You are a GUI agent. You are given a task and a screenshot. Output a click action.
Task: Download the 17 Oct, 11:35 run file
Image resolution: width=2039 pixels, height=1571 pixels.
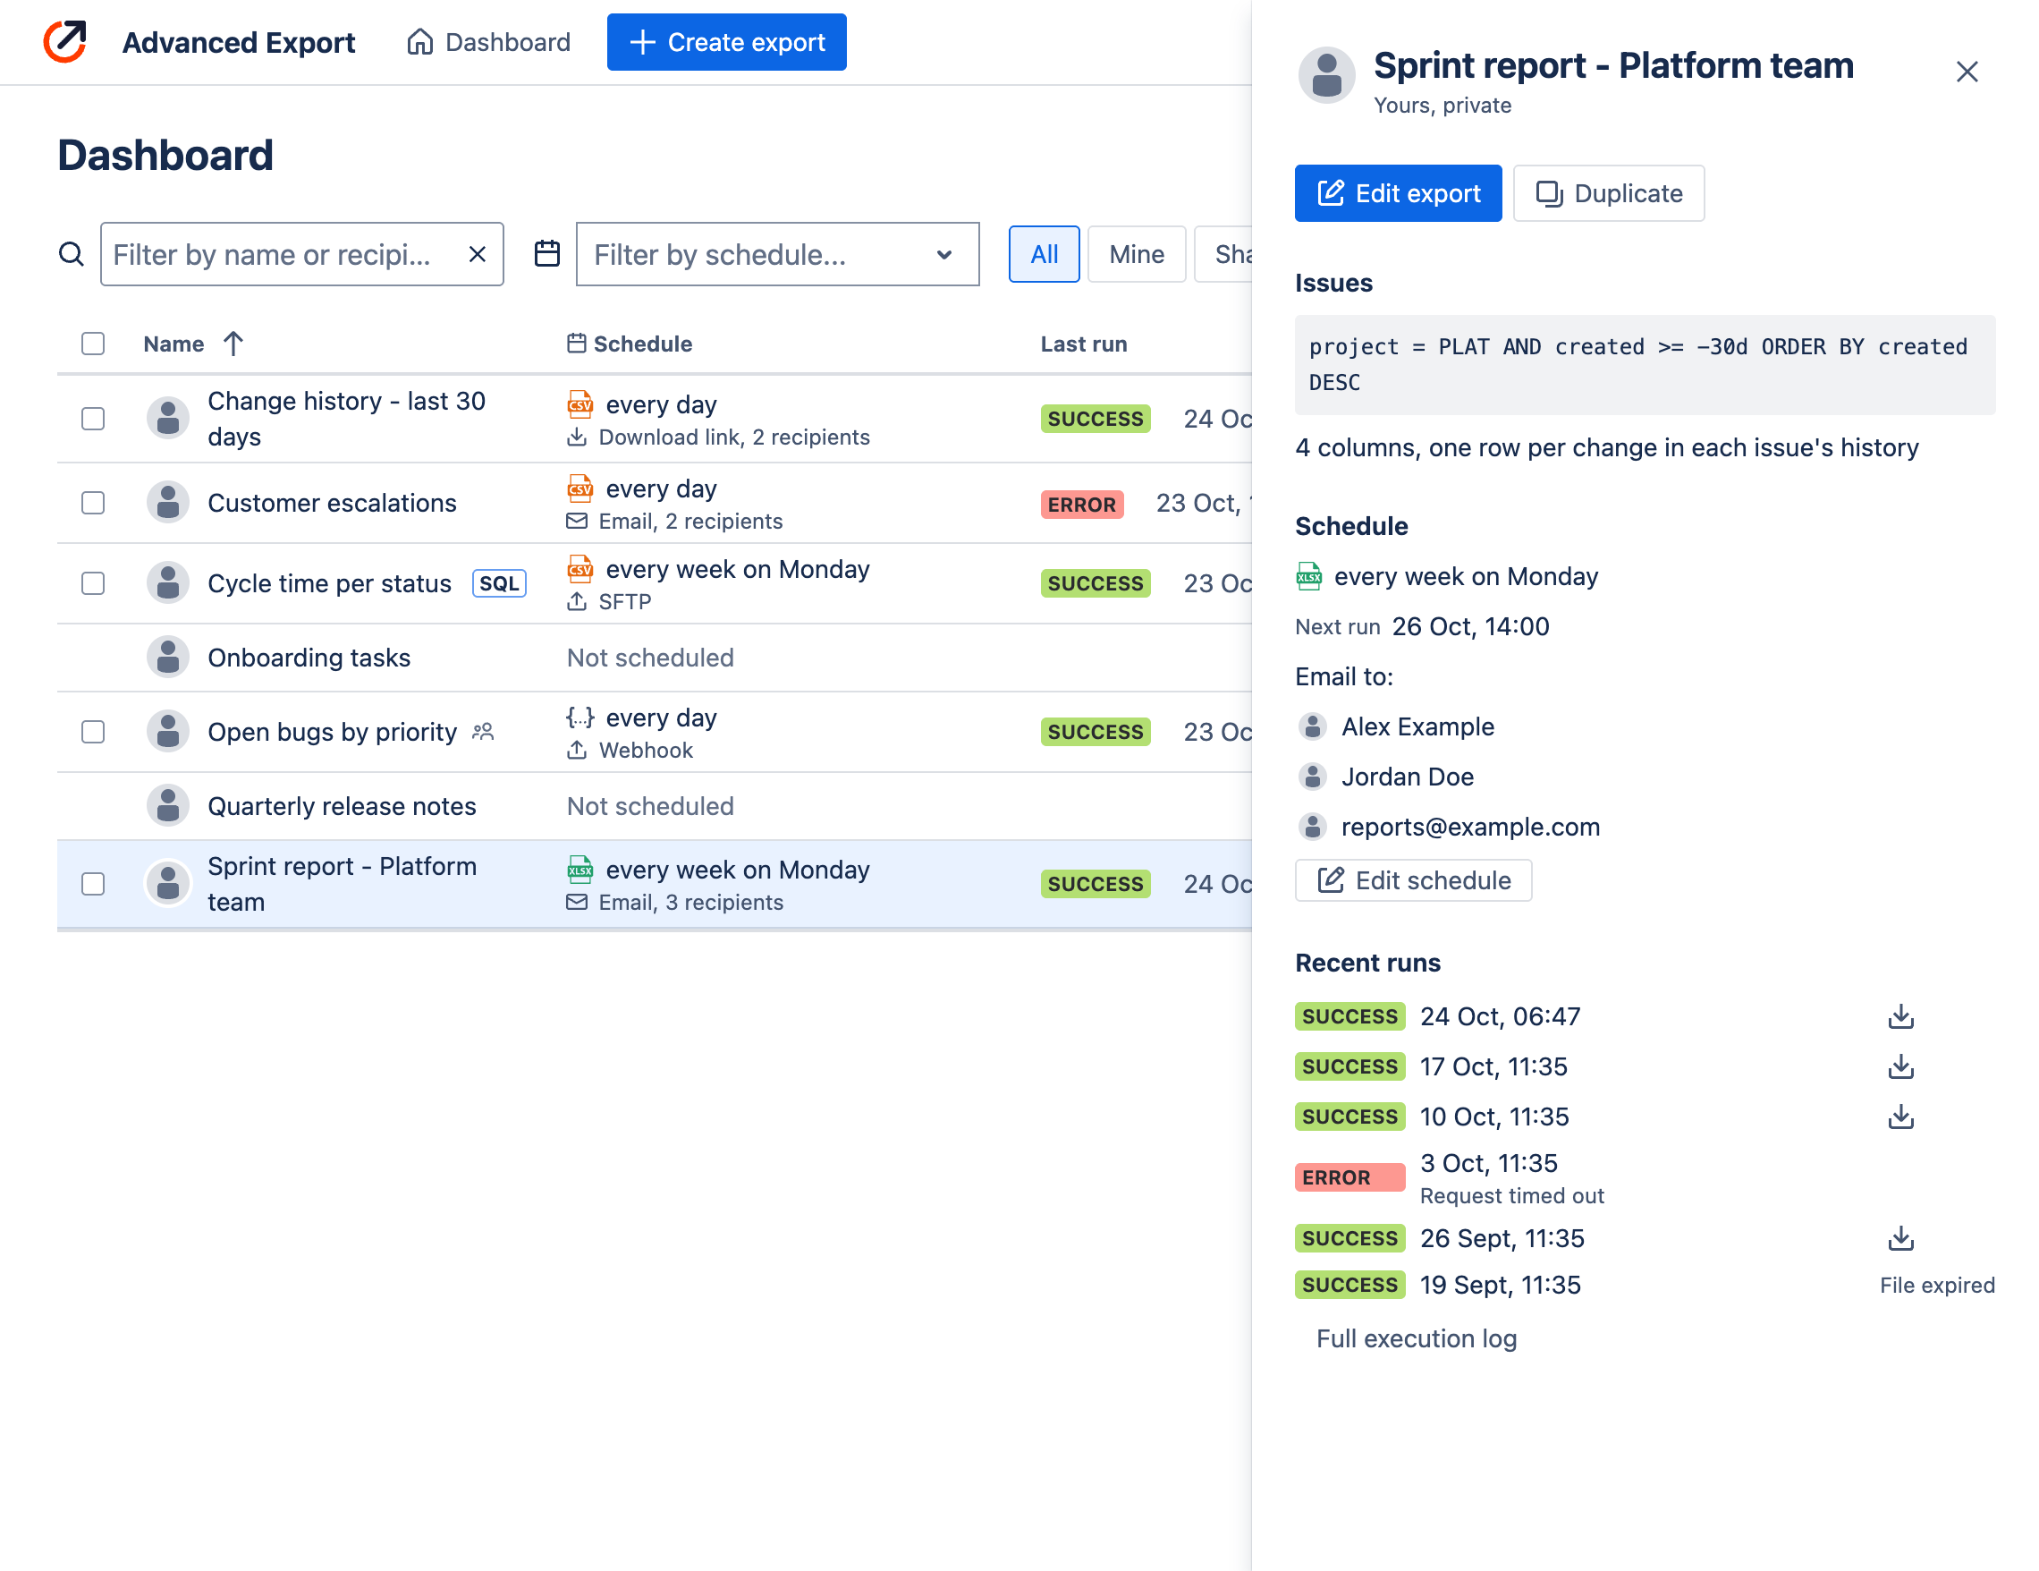click(1900, 1066)
